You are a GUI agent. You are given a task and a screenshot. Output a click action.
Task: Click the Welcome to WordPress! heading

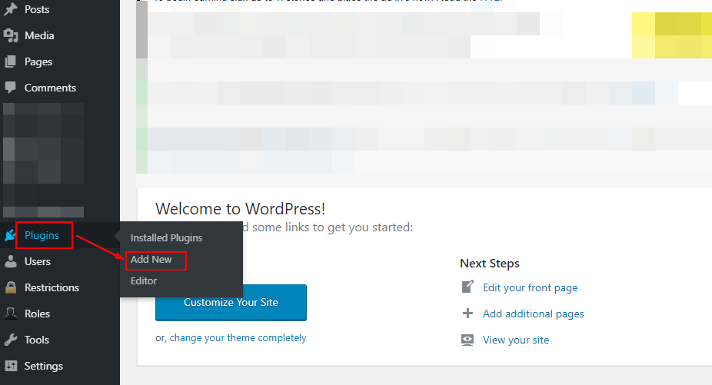coord(240,209)
